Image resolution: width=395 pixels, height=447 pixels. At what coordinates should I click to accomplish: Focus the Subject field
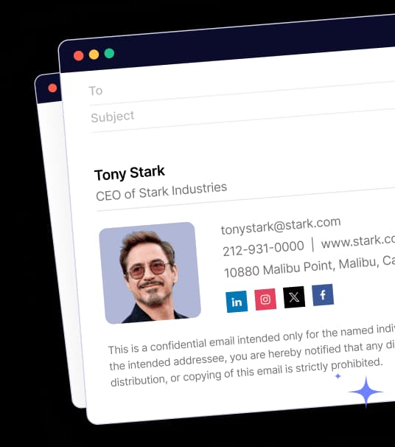tap(242, 114)
